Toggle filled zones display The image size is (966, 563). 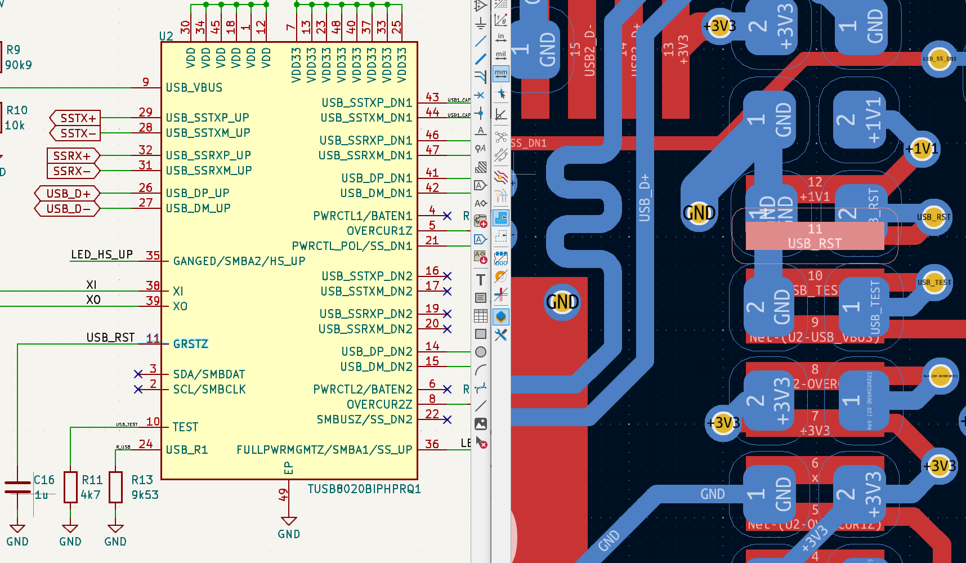point(500,218)
